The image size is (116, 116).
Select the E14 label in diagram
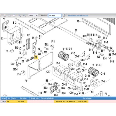(x=105, y=59)
